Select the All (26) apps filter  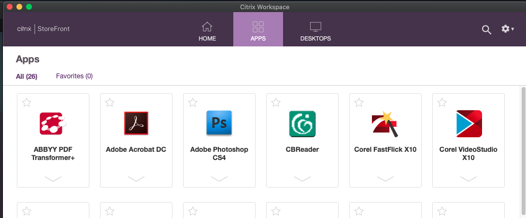[27, 76]
